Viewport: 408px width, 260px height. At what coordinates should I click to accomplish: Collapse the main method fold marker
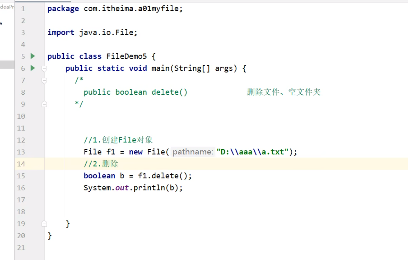tap(44, 68)
